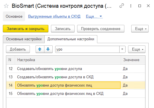The height and width of the screenshot is (108, 154).
Task: Open the three-dot window menu
Action: pyautogui.click(x=131, y=6)
